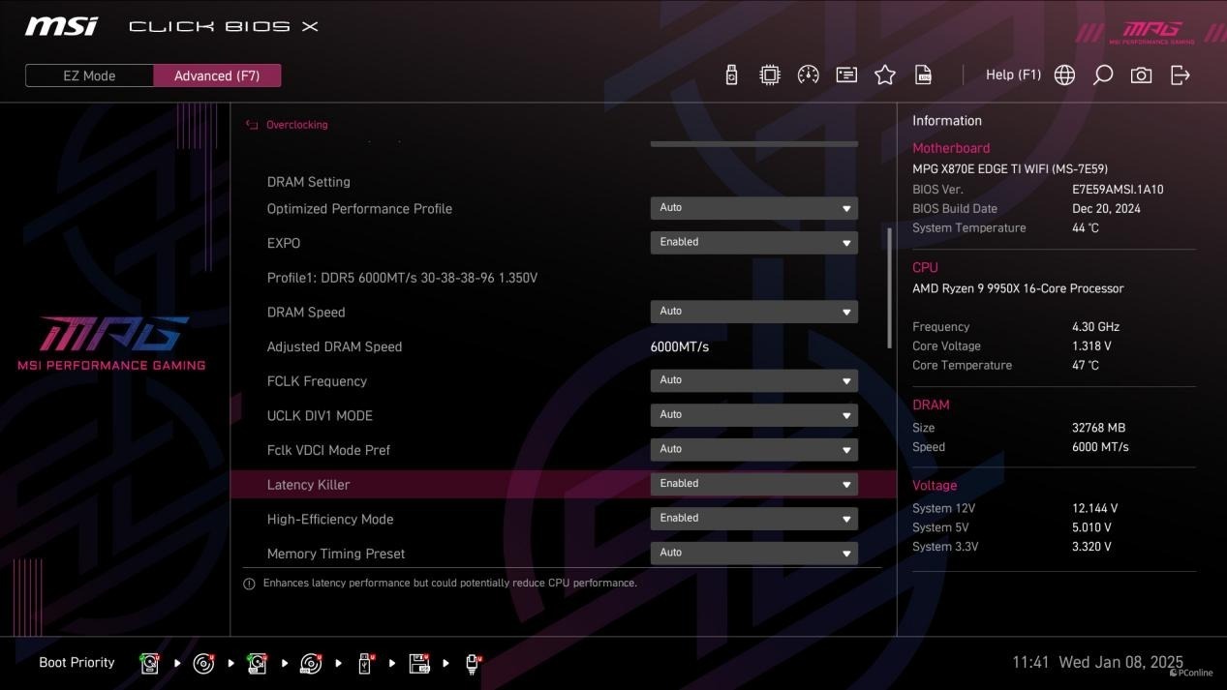The image size is (1227, 690).
Task: Click the System 3.3V 3.320 V value
Action: (1091, 547)
